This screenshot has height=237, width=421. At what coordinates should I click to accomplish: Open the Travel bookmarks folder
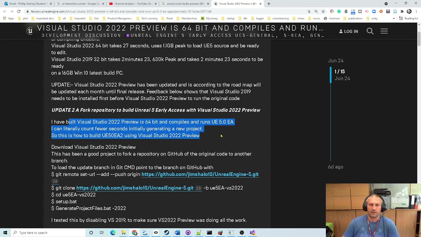(167, 18)
